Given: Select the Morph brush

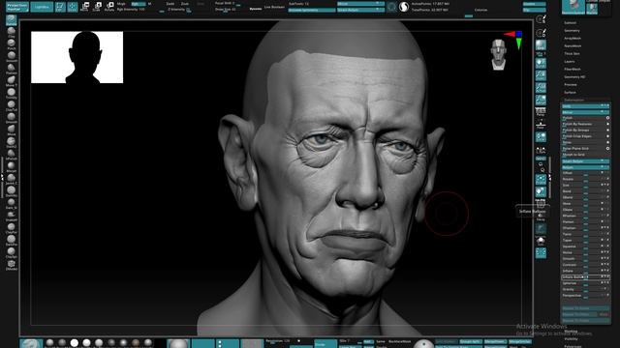Looking at the screenshot, I should click(x=11, y=166).
